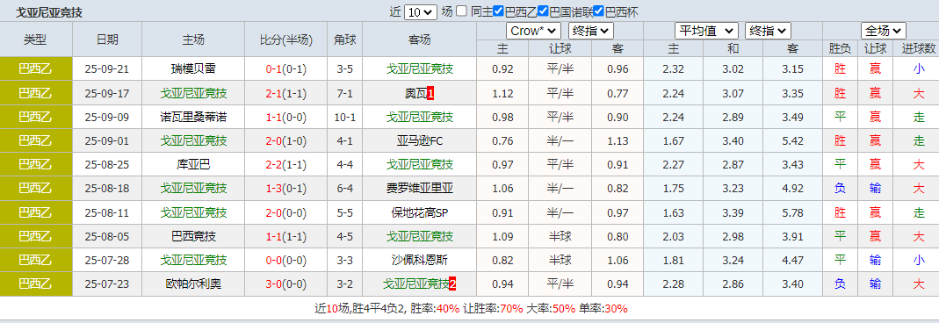This screenshot has height=323, width=939.
Task: Click the 戈亚尼亚竞技 team title
Action: pos(49,12)
